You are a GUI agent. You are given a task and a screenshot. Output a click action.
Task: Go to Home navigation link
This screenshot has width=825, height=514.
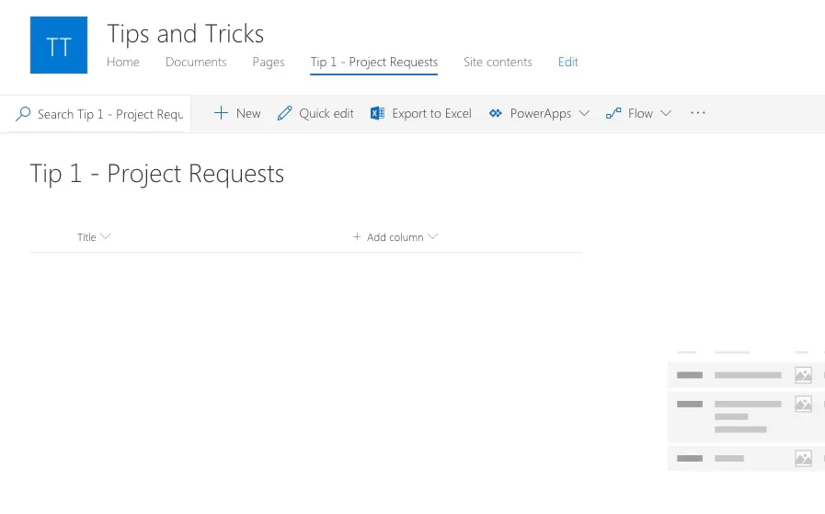click(123, 63)
